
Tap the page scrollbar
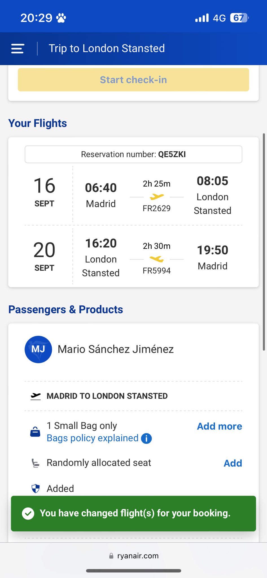pos(264,243)
